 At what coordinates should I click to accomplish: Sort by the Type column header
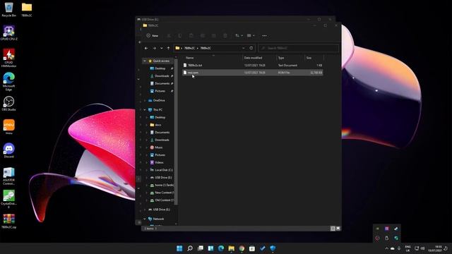(x=281, y=58)
